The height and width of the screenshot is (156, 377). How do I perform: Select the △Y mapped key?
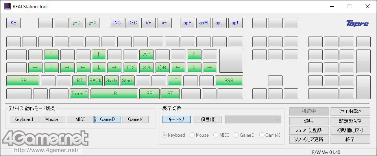click(146, 55)
